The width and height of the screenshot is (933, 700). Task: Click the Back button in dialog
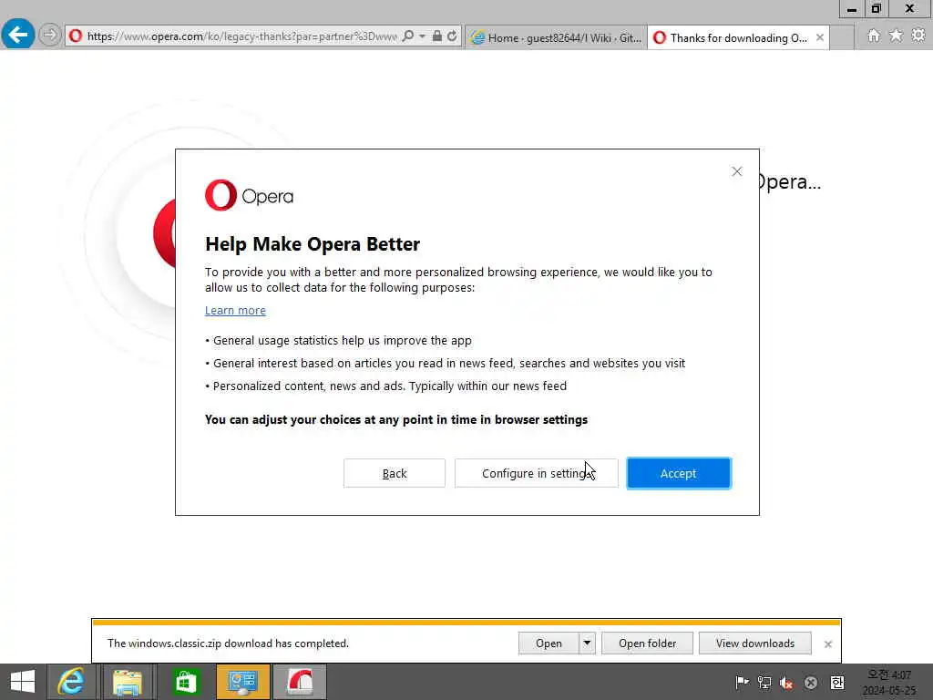coord(394,473)
